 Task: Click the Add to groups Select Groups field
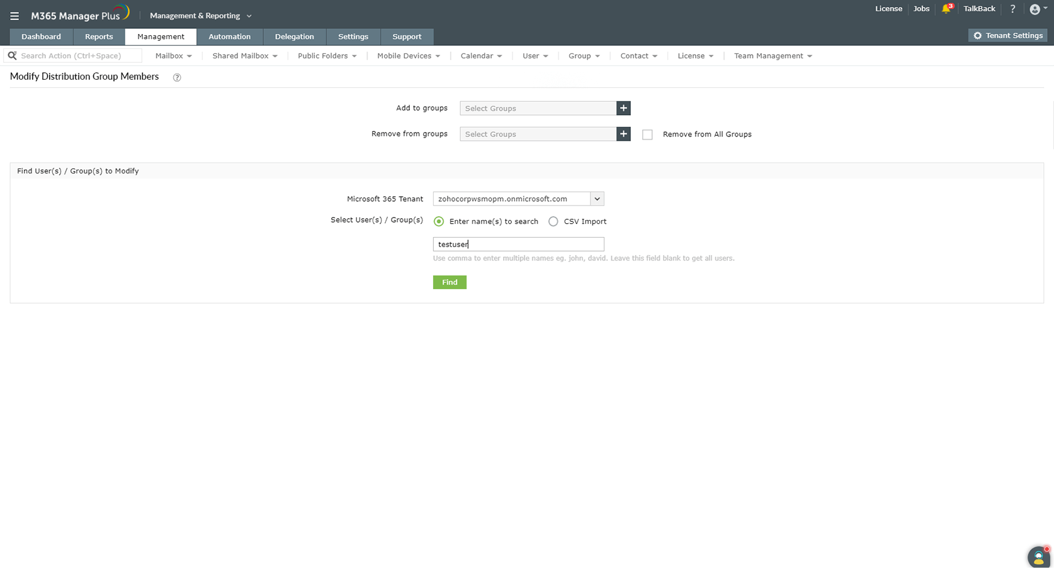[538, 108]
